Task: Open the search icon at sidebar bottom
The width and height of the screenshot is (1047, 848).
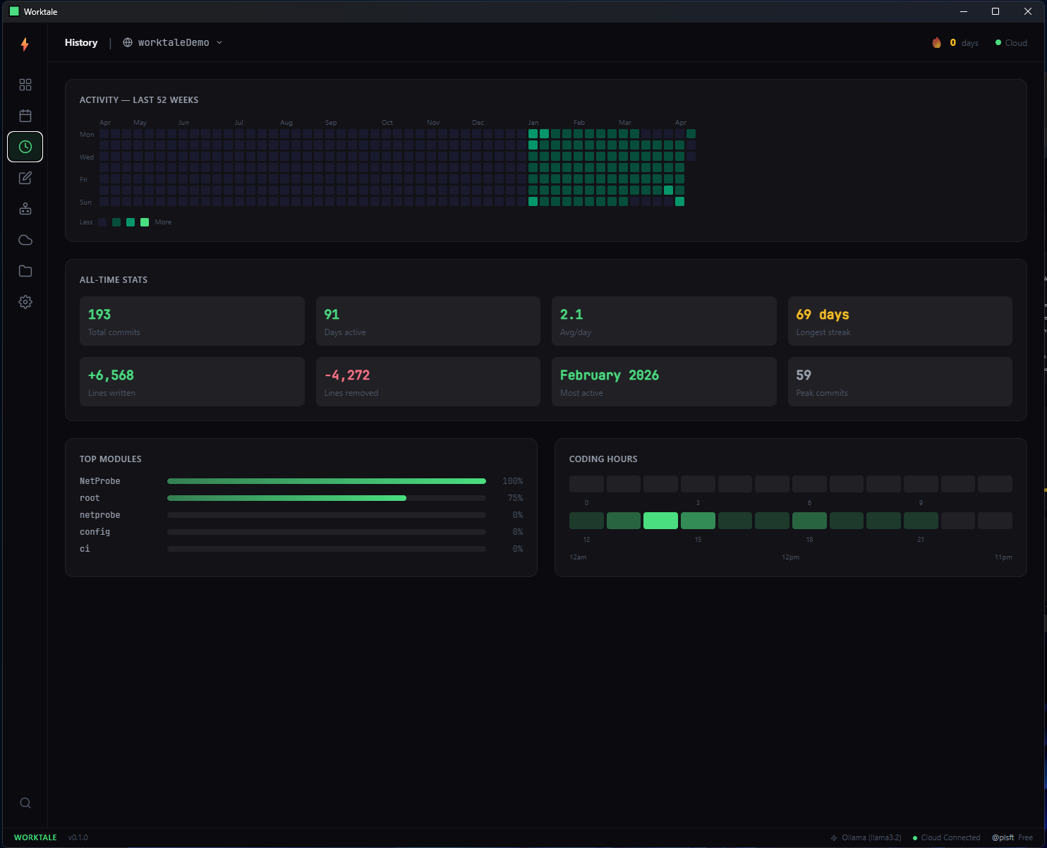Action: [25, 803]
